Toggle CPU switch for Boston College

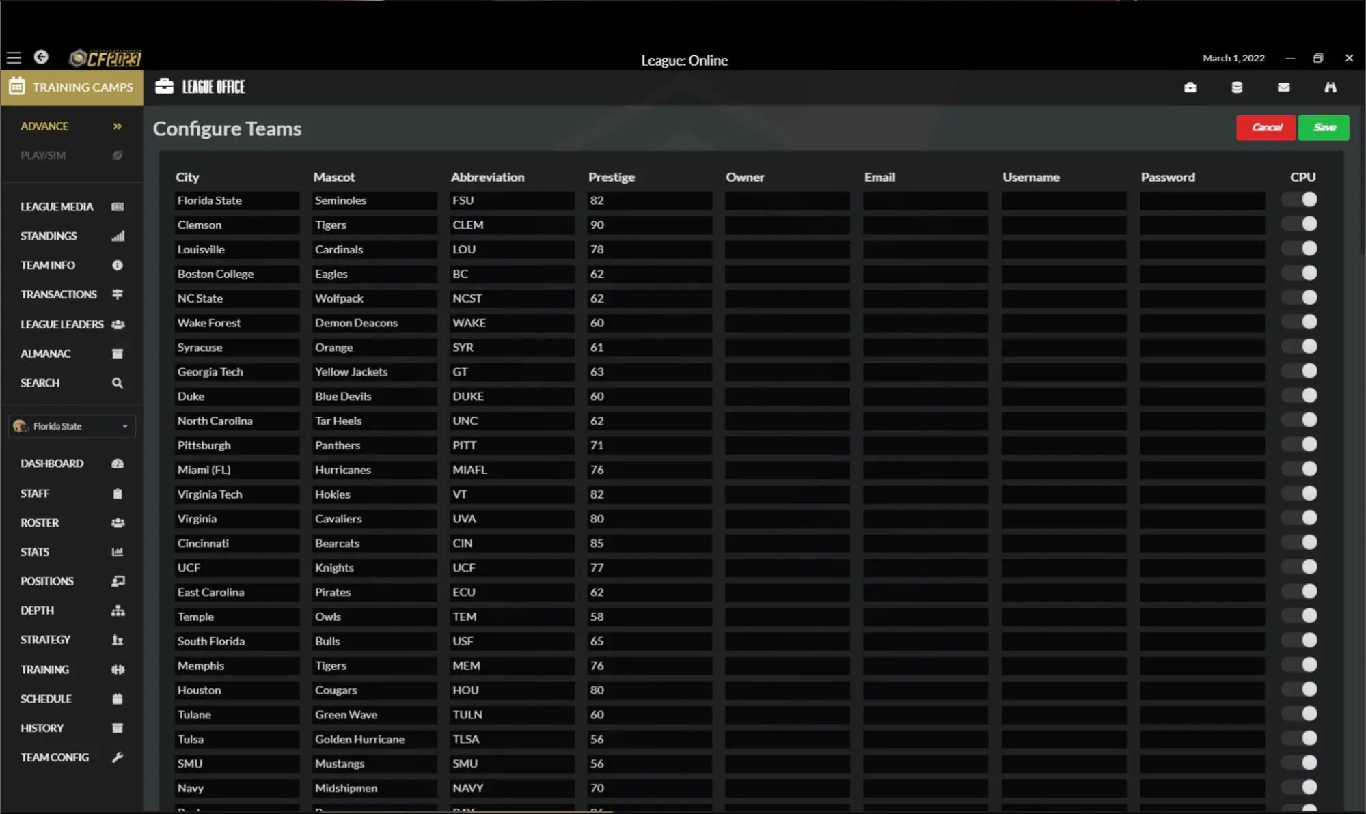(1299, 273)
